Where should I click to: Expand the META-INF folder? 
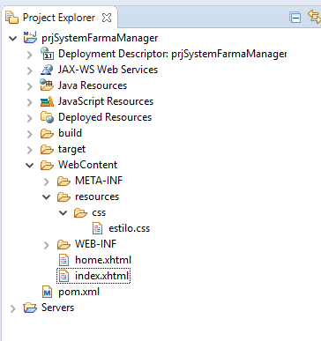47,182
